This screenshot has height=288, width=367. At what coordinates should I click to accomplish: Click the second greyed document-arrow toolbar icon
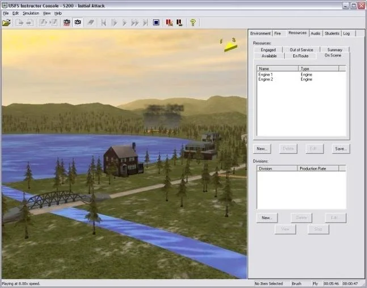pos(29,23)
